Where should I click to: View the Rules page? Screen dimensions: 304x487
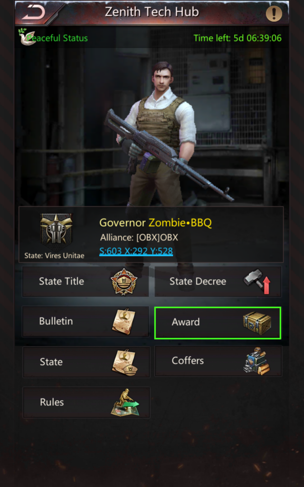tap(86, 402)
